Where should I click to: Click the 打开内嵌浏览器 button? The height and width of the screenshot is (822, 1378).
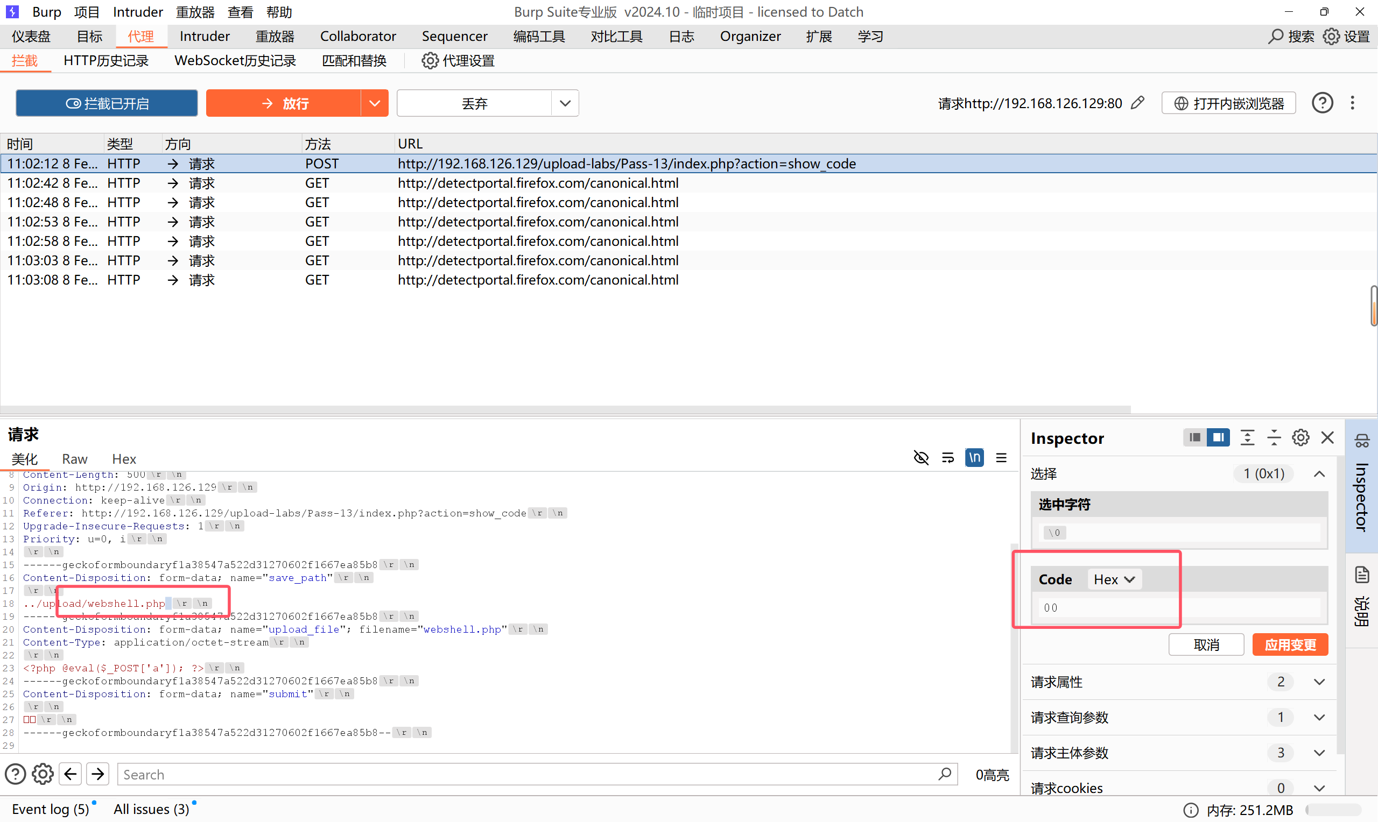1228,103
